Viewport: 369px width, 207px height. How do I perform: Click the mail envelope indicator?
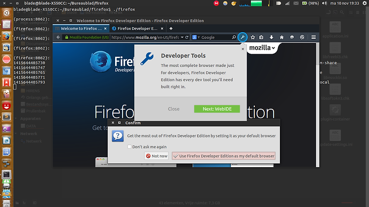pos(296,3)
